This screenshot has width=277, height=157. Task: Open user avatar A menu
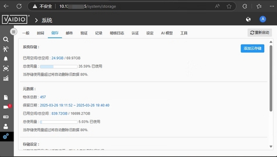tap(263, 19)
